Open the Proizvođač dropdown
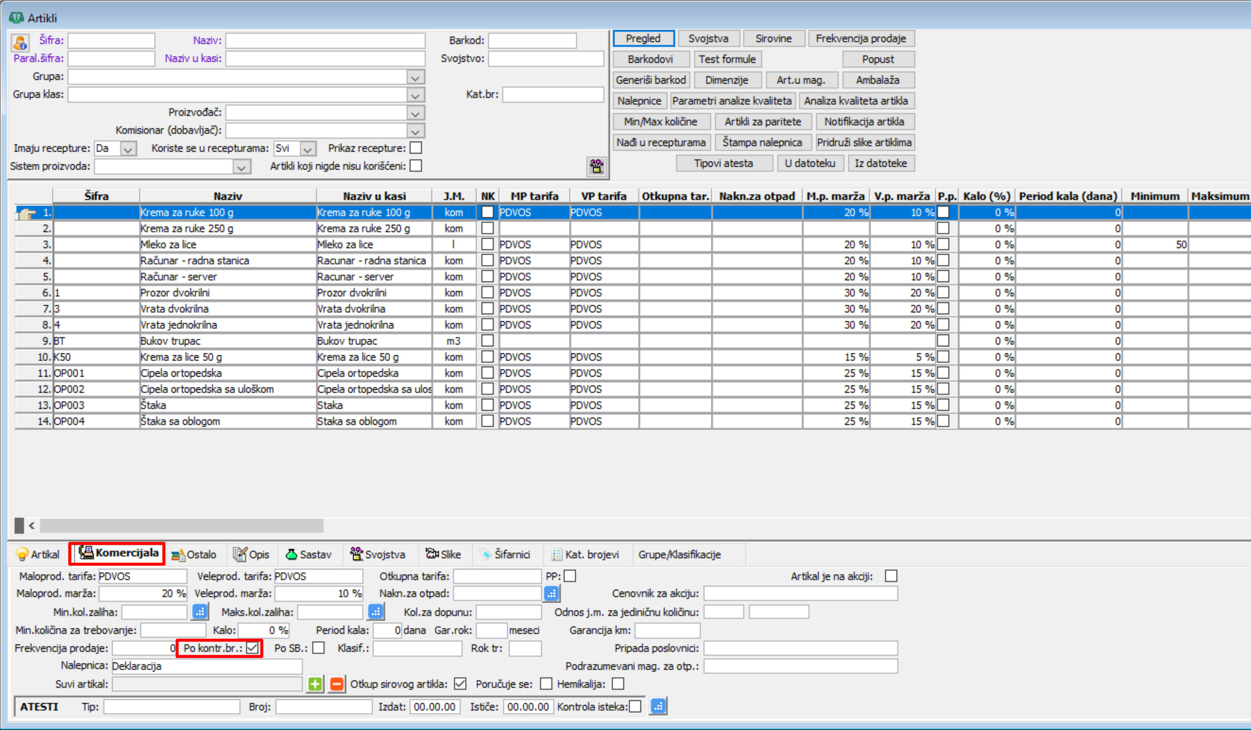 pyautogui.click(x=415, y=113)
